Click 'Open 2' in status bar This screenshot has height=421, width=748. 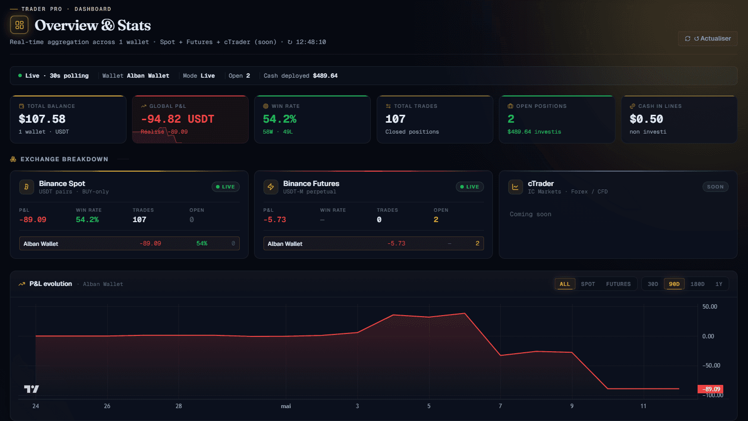tap(239, 76)
